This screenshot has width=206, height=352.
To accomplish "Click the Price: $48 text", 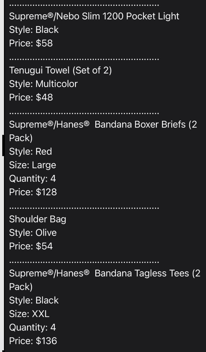I will click(x=31, y=98).
